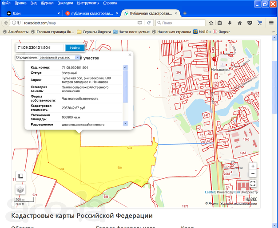Open the Главная страница Ян... bookmark
This screenshot has width=278, height=228.
[x=52, y=32]
